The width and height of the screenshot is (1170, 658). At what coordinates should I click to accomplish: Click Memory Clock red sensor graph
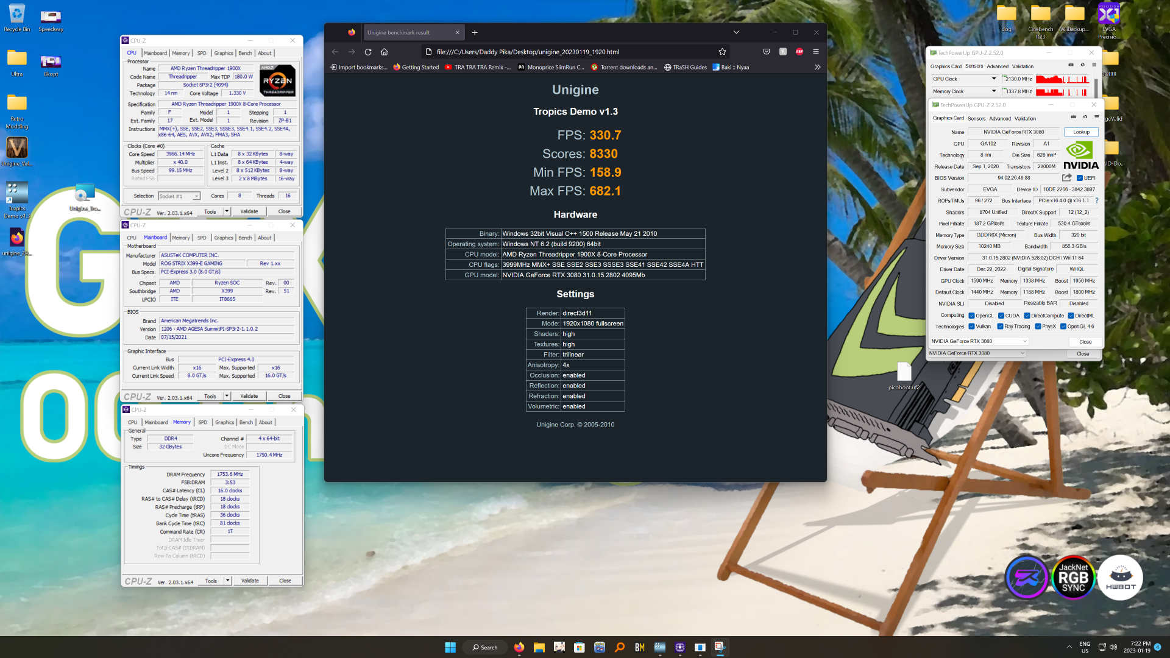tap(1063, 91)
